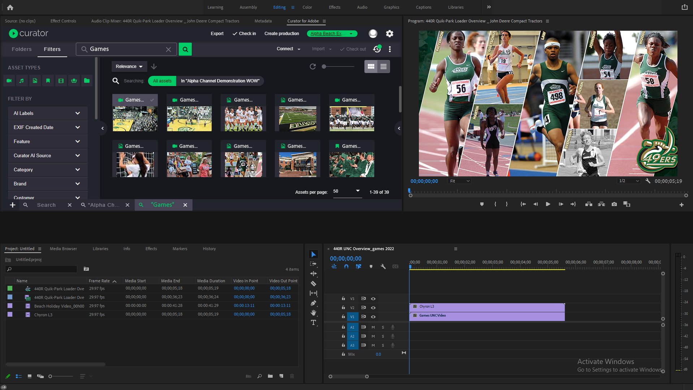Screen dimensions: 693x390
Task: Toggle V1 track output eye
Action: [373, 317]
